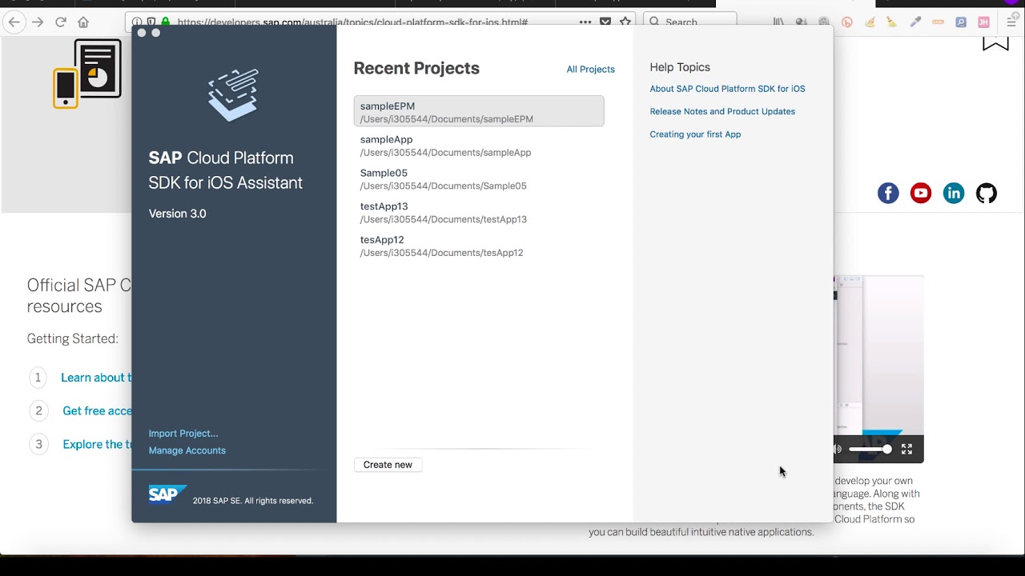Image resolution: width=1025 pixels, height=576 pixels.
Task: Open SAP GitHub page icon
Action: 987,193
